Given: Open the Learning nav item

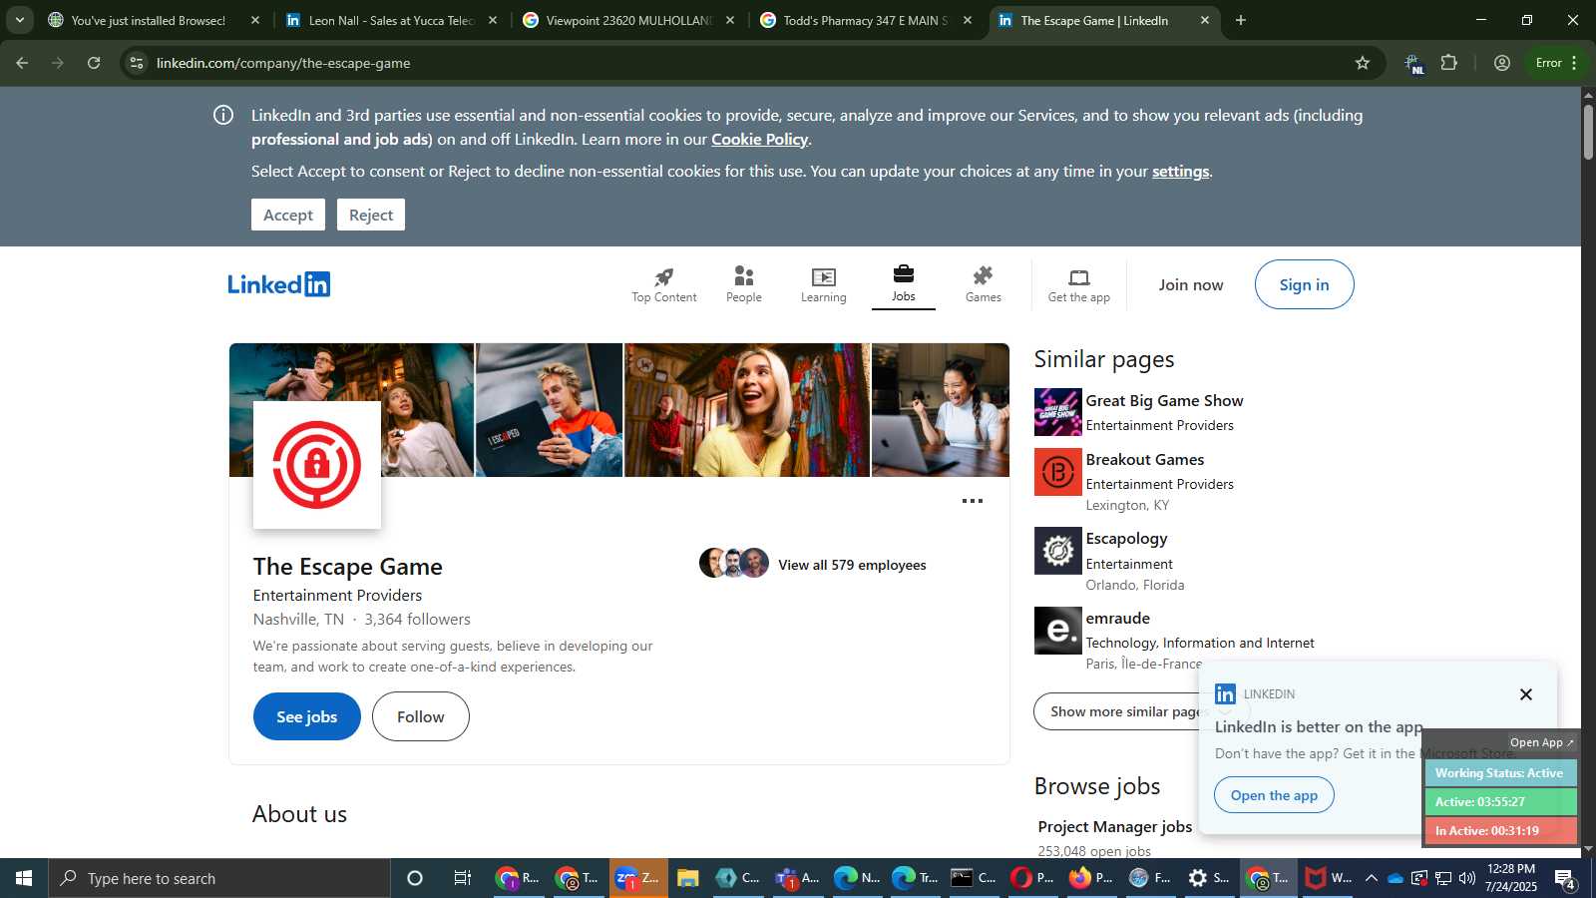Looking at the screenshot, I should pos(824,284).
